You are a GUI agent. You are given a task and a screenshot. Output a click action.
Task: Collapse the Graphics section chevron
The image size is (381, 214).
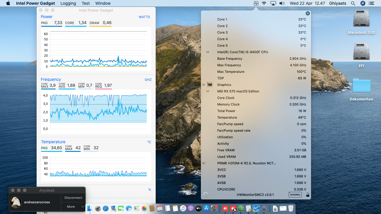click(204, 85)
